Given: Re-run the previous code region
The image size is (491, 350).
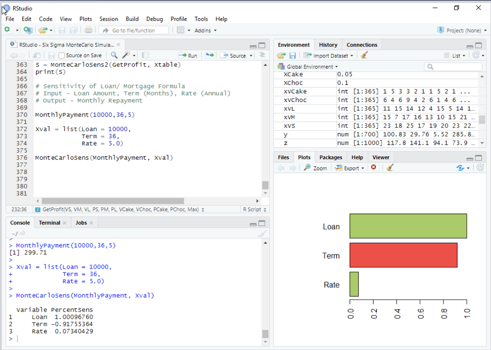Looking at the screenshot, I should [x=209, y=55].
